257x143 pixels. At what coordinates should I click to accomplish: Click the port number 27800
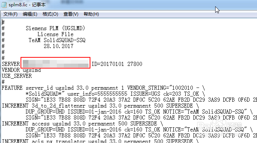(135, 64)
